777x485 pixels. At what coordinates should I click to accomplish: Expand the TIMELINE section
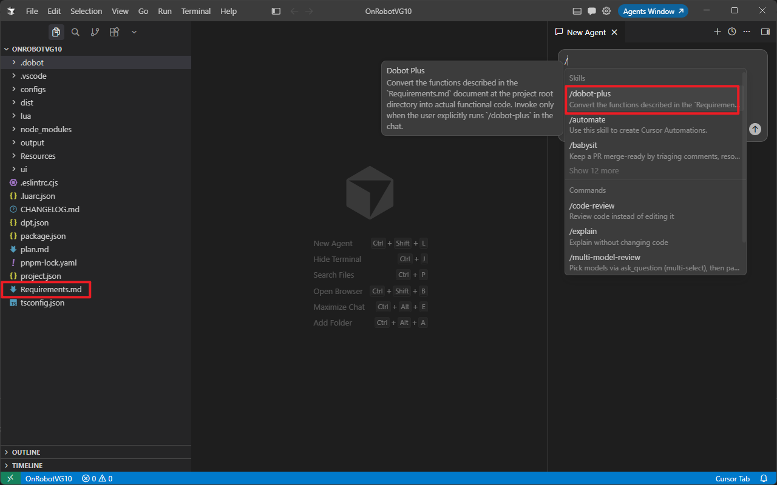point(95,466)
